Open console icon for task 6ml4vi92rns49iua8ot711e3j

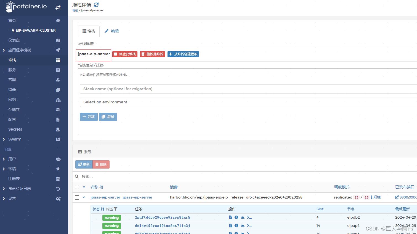pos(249,225)
